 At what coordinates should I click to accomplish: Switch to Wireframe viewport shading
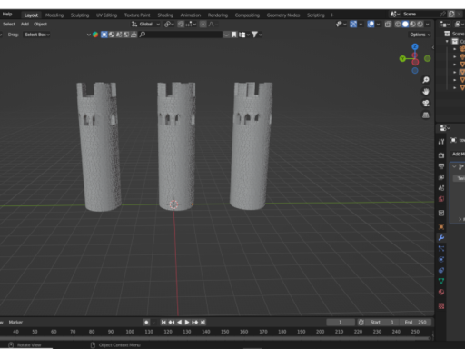pos(398,25)
